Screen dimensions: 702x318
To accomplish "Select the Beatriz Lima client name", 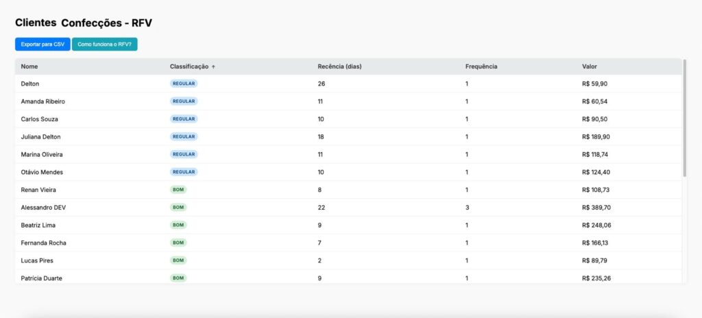I will 38,225.
